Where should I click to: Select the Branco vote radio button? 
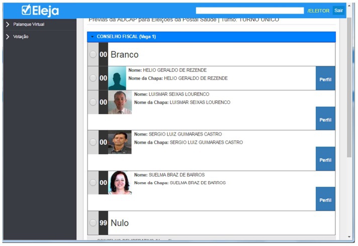click(x=93, y=54)
